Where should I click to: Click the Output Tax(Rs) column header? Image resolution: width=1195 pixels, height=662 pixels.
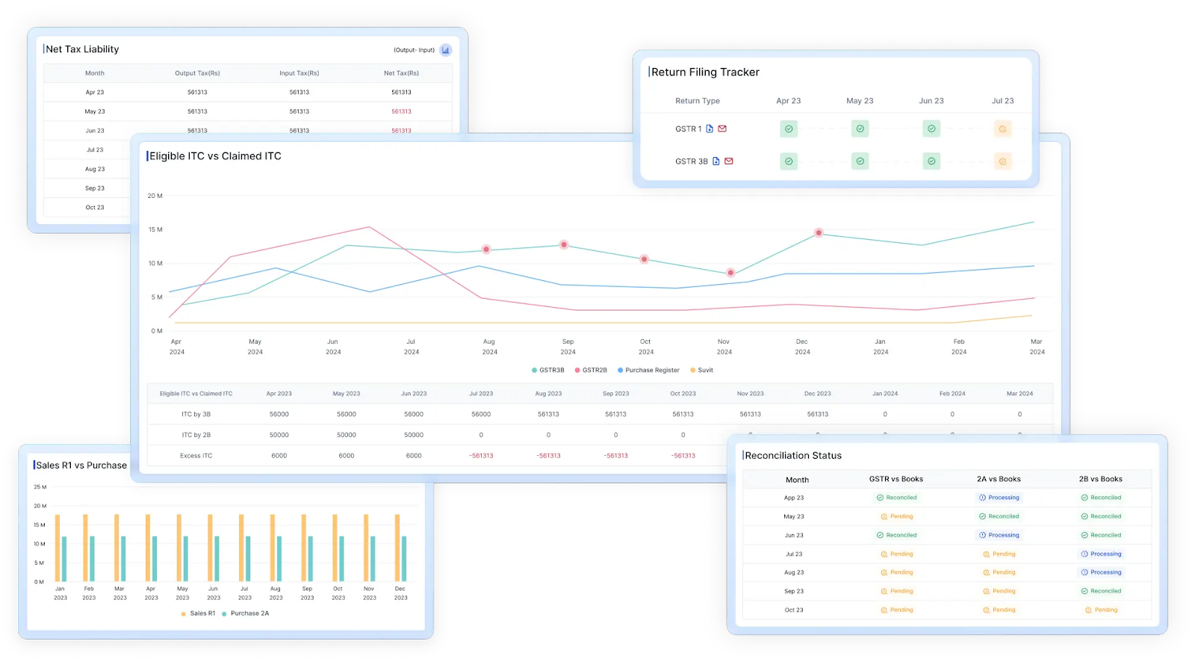pyautogui.click(x=197, y=73)
